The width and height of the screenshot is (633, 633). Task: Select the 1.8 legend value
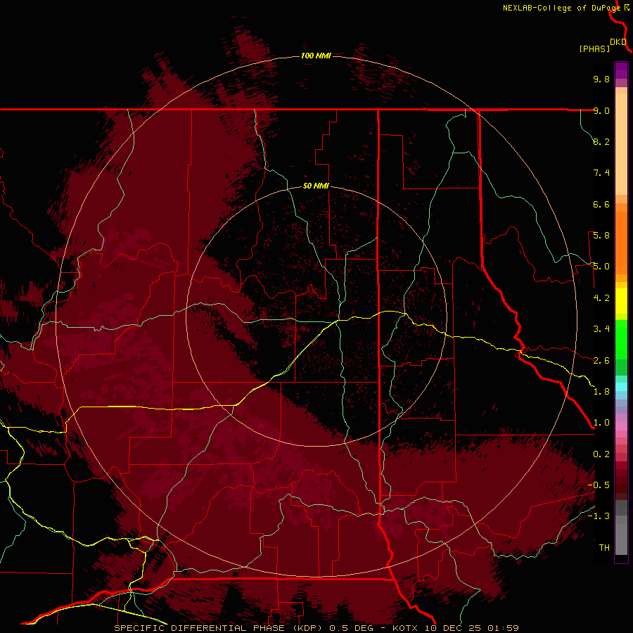(601, 392)
